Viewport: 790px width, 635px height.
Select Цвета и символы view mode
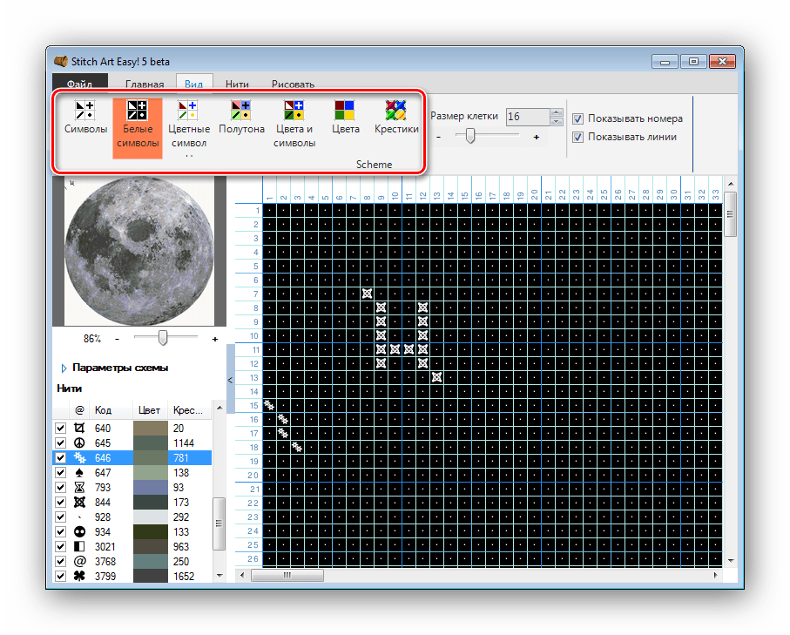pos(294,111)
